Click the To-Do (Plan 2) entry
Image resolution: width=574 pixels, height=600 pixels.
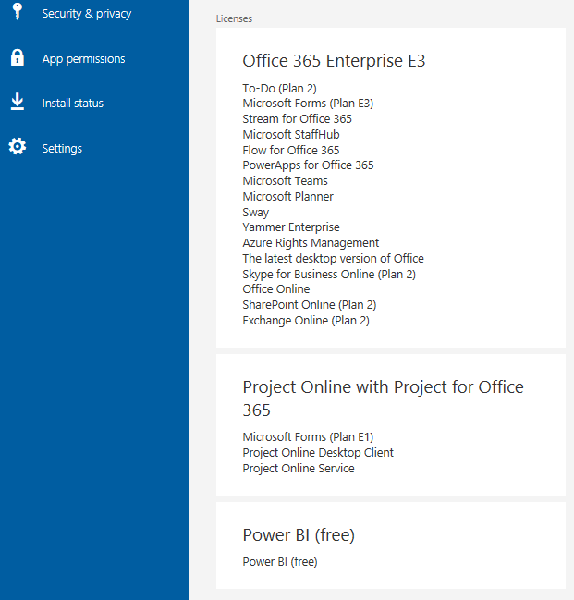point(279,89)
